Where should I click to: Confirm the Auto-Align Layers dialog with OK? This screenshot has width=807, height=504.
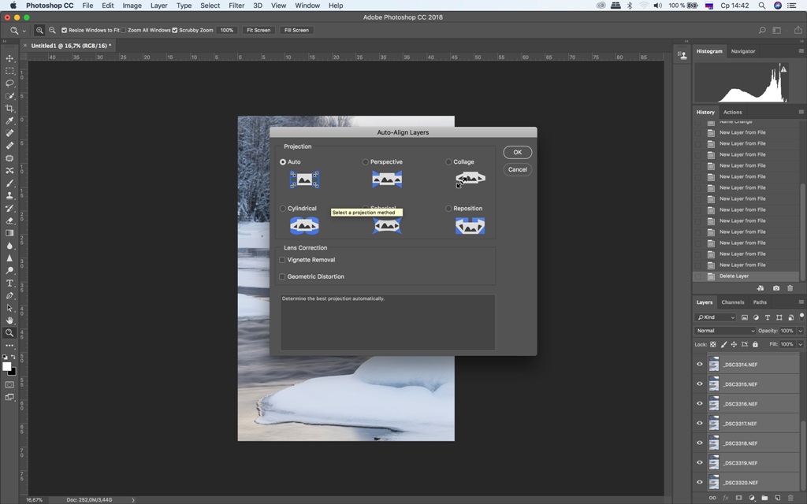(x=517, y=152)
